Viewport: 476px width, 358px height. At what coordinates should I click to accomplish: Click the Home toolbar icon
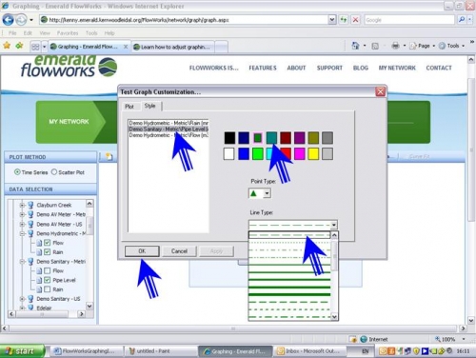point(355,46)
